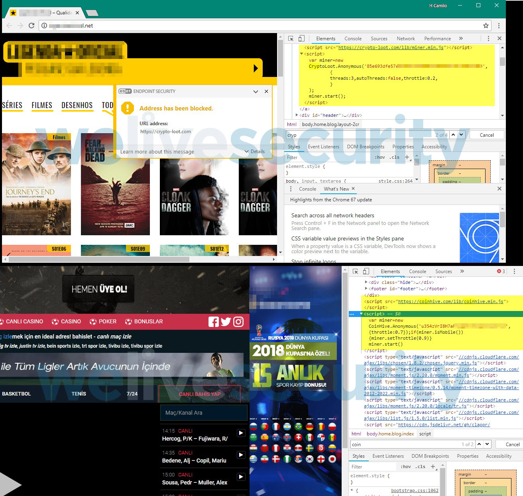Open the lower DevTools error counter
Image resolution: width=523 pixels, height=496 pixels.
501,272
